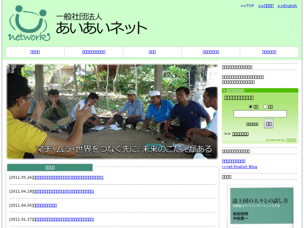Select the first (checked) radio option

[x=250, y=107]
